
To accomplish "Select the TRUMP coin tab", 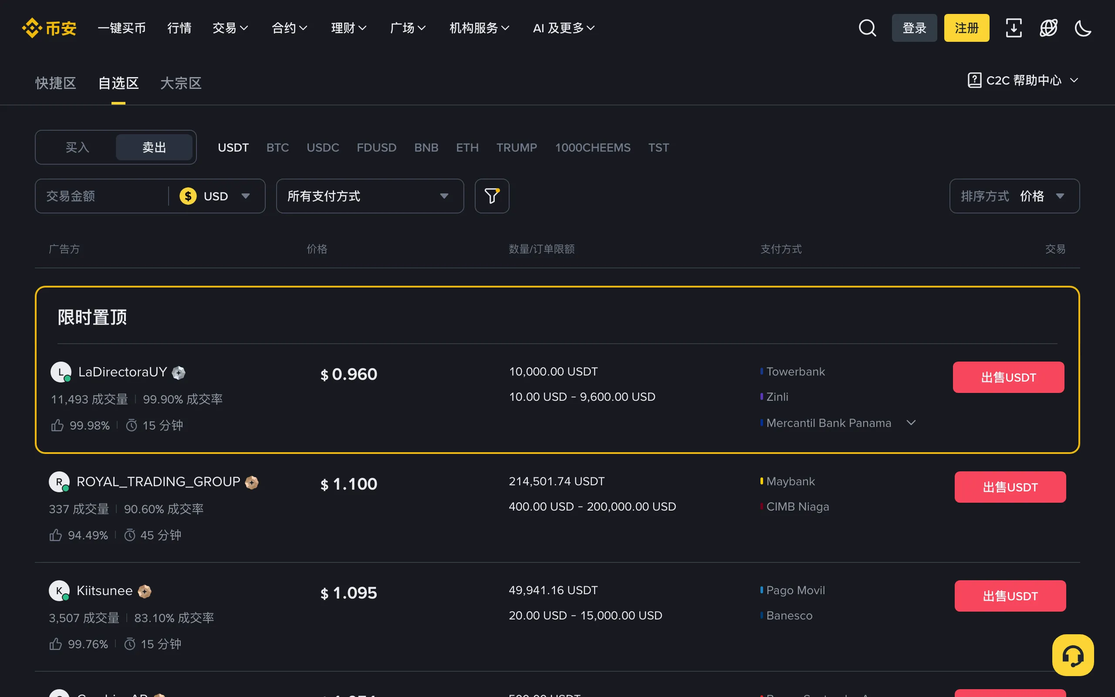I will click(516, 148).
